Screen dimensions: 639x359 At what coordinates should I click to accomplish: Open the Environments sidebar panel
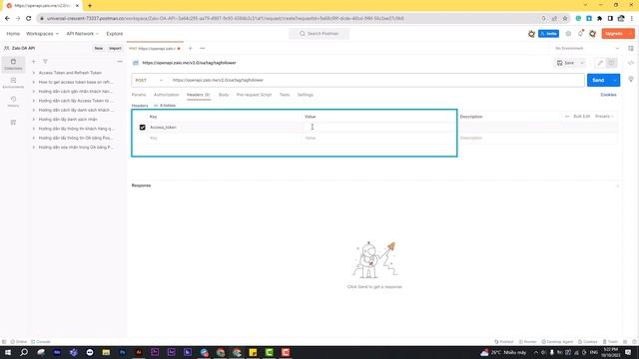click(13, 83)
